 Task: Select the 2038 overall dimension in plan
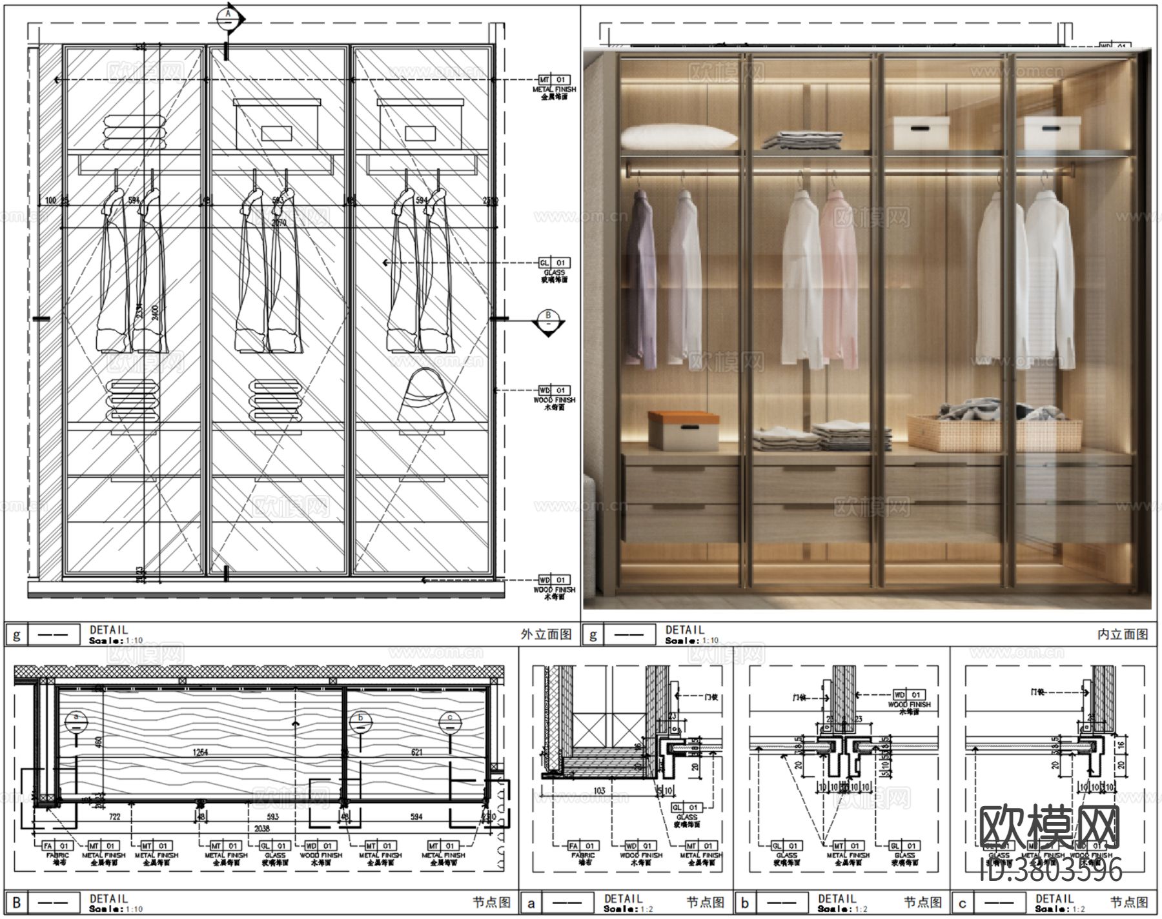click(261, 828)
